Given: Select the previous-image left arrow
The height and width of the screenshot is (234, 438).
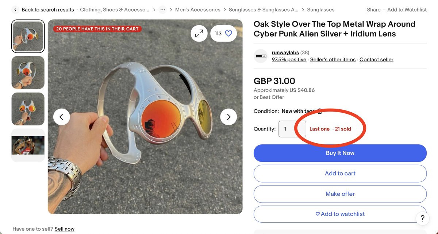Looking at the screenshot, I should click(x=61, y=117).
